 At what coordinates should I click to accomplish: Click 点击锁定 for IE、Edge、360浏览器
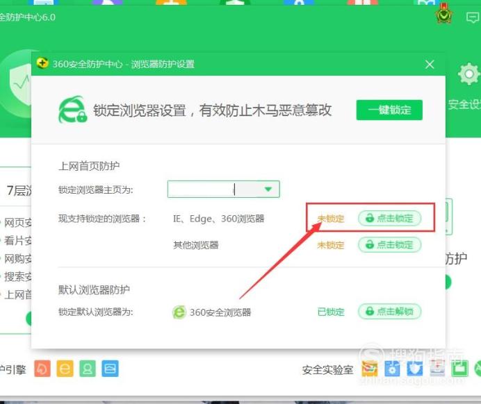click(x=389, y=219)
